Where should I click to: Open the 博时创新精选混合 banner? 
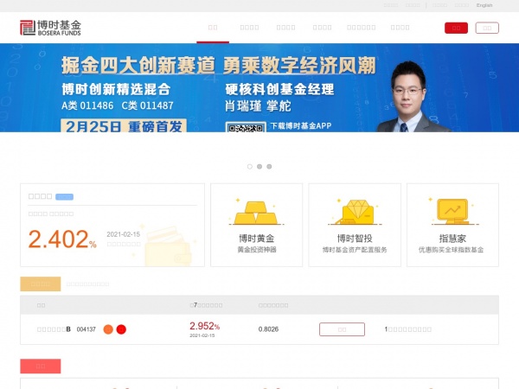tap(259, 87)
